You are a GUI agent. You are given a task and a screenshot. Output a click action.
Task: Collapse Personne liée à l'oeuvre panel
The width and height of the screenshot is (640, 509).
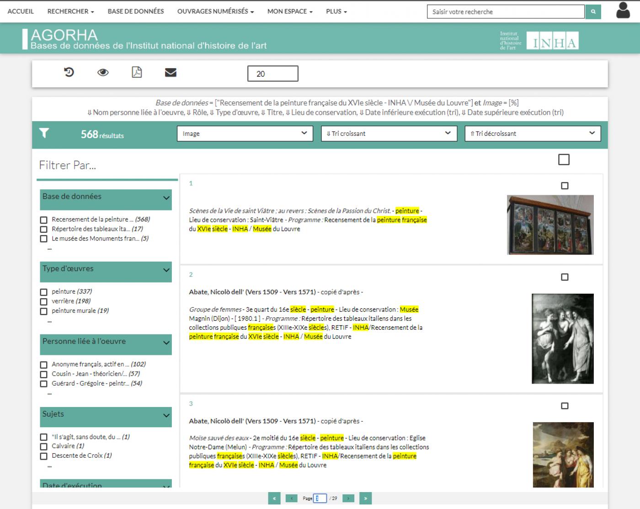coord(166,343)
